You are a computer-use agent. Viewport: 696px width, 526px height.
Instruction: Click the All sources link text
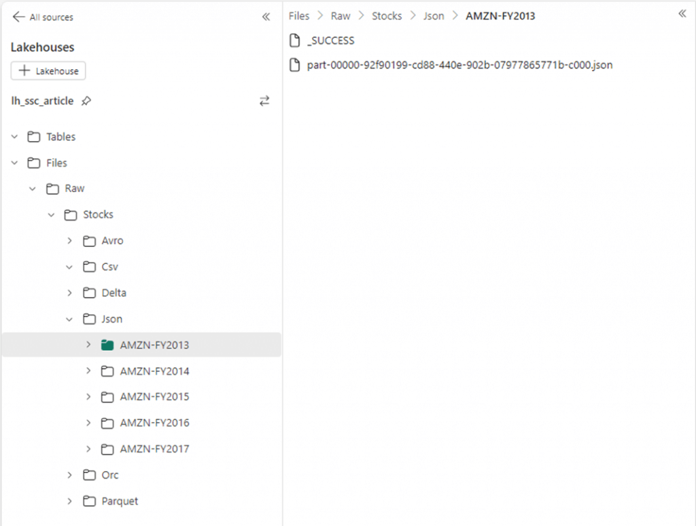52,17
